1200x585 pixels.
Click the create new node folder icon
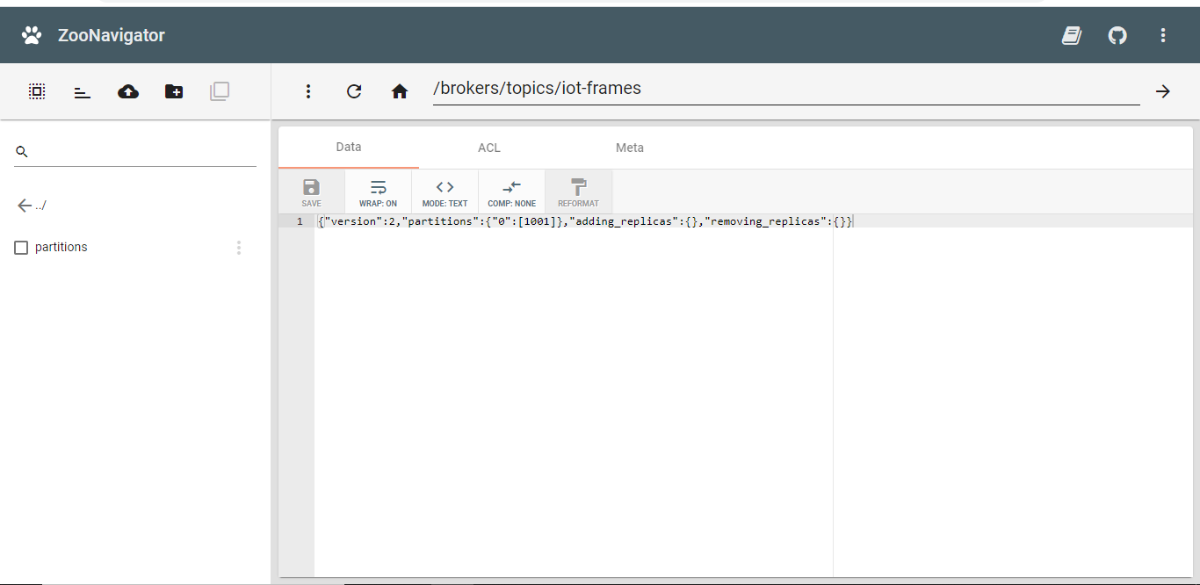coord(174,91)
